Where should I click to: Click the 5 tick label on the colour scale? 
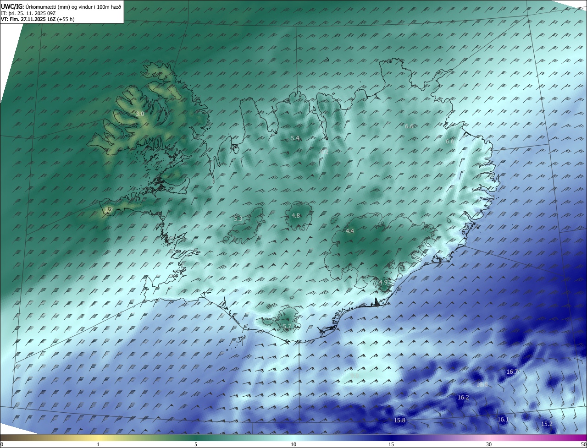click(x=196, y=444)
